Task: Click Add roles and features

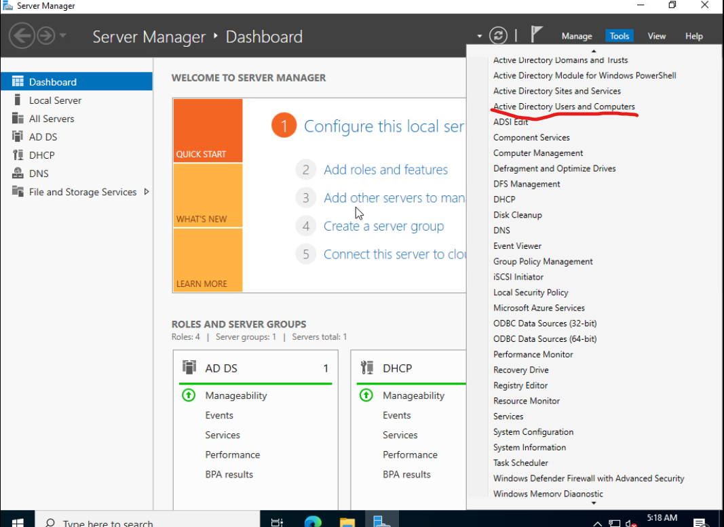Action: [x=385, y=170]
